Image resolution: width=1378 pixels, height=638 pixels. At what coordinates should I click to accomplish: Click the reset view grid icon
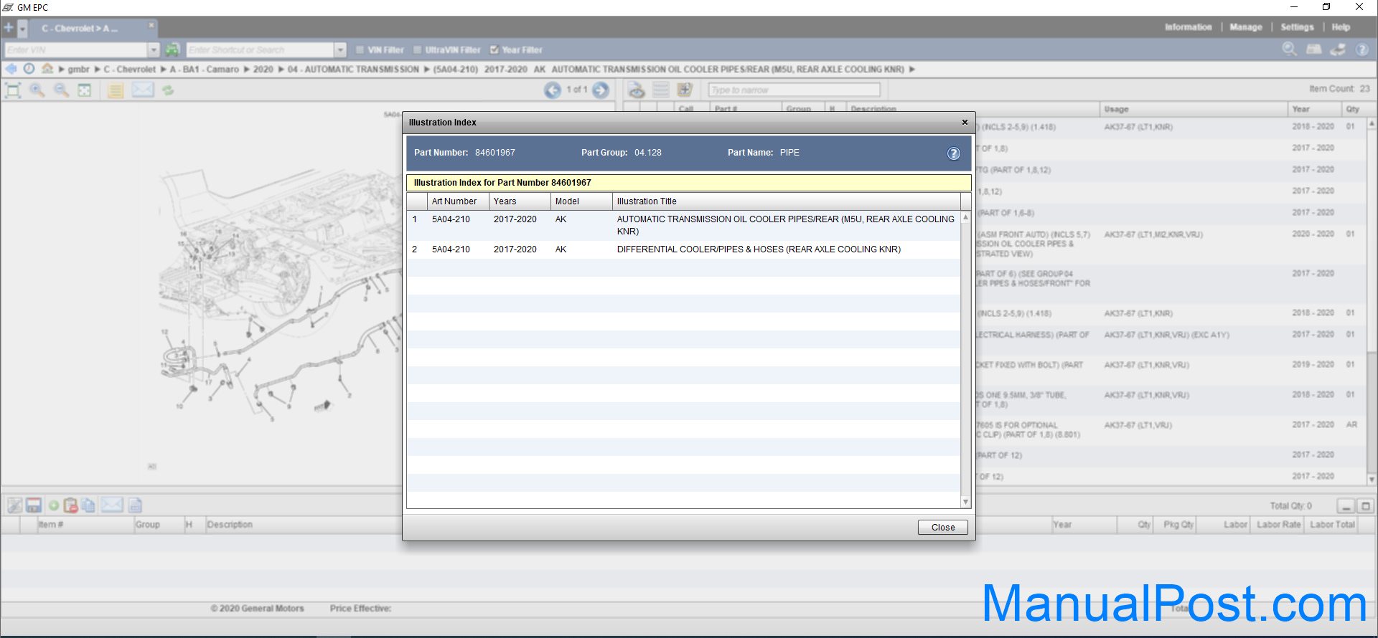[x=85, y=90]
